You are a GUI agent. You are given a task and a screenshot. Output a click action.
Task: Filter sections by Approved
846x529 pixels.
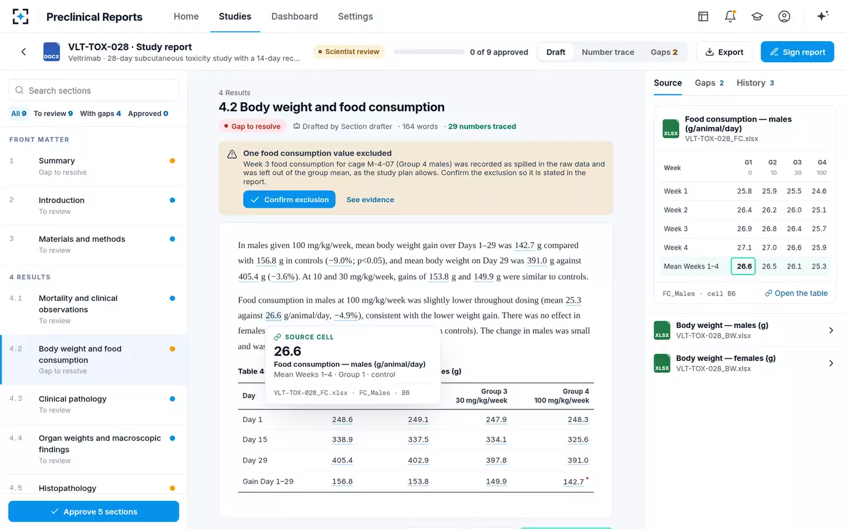click(148, 113)
